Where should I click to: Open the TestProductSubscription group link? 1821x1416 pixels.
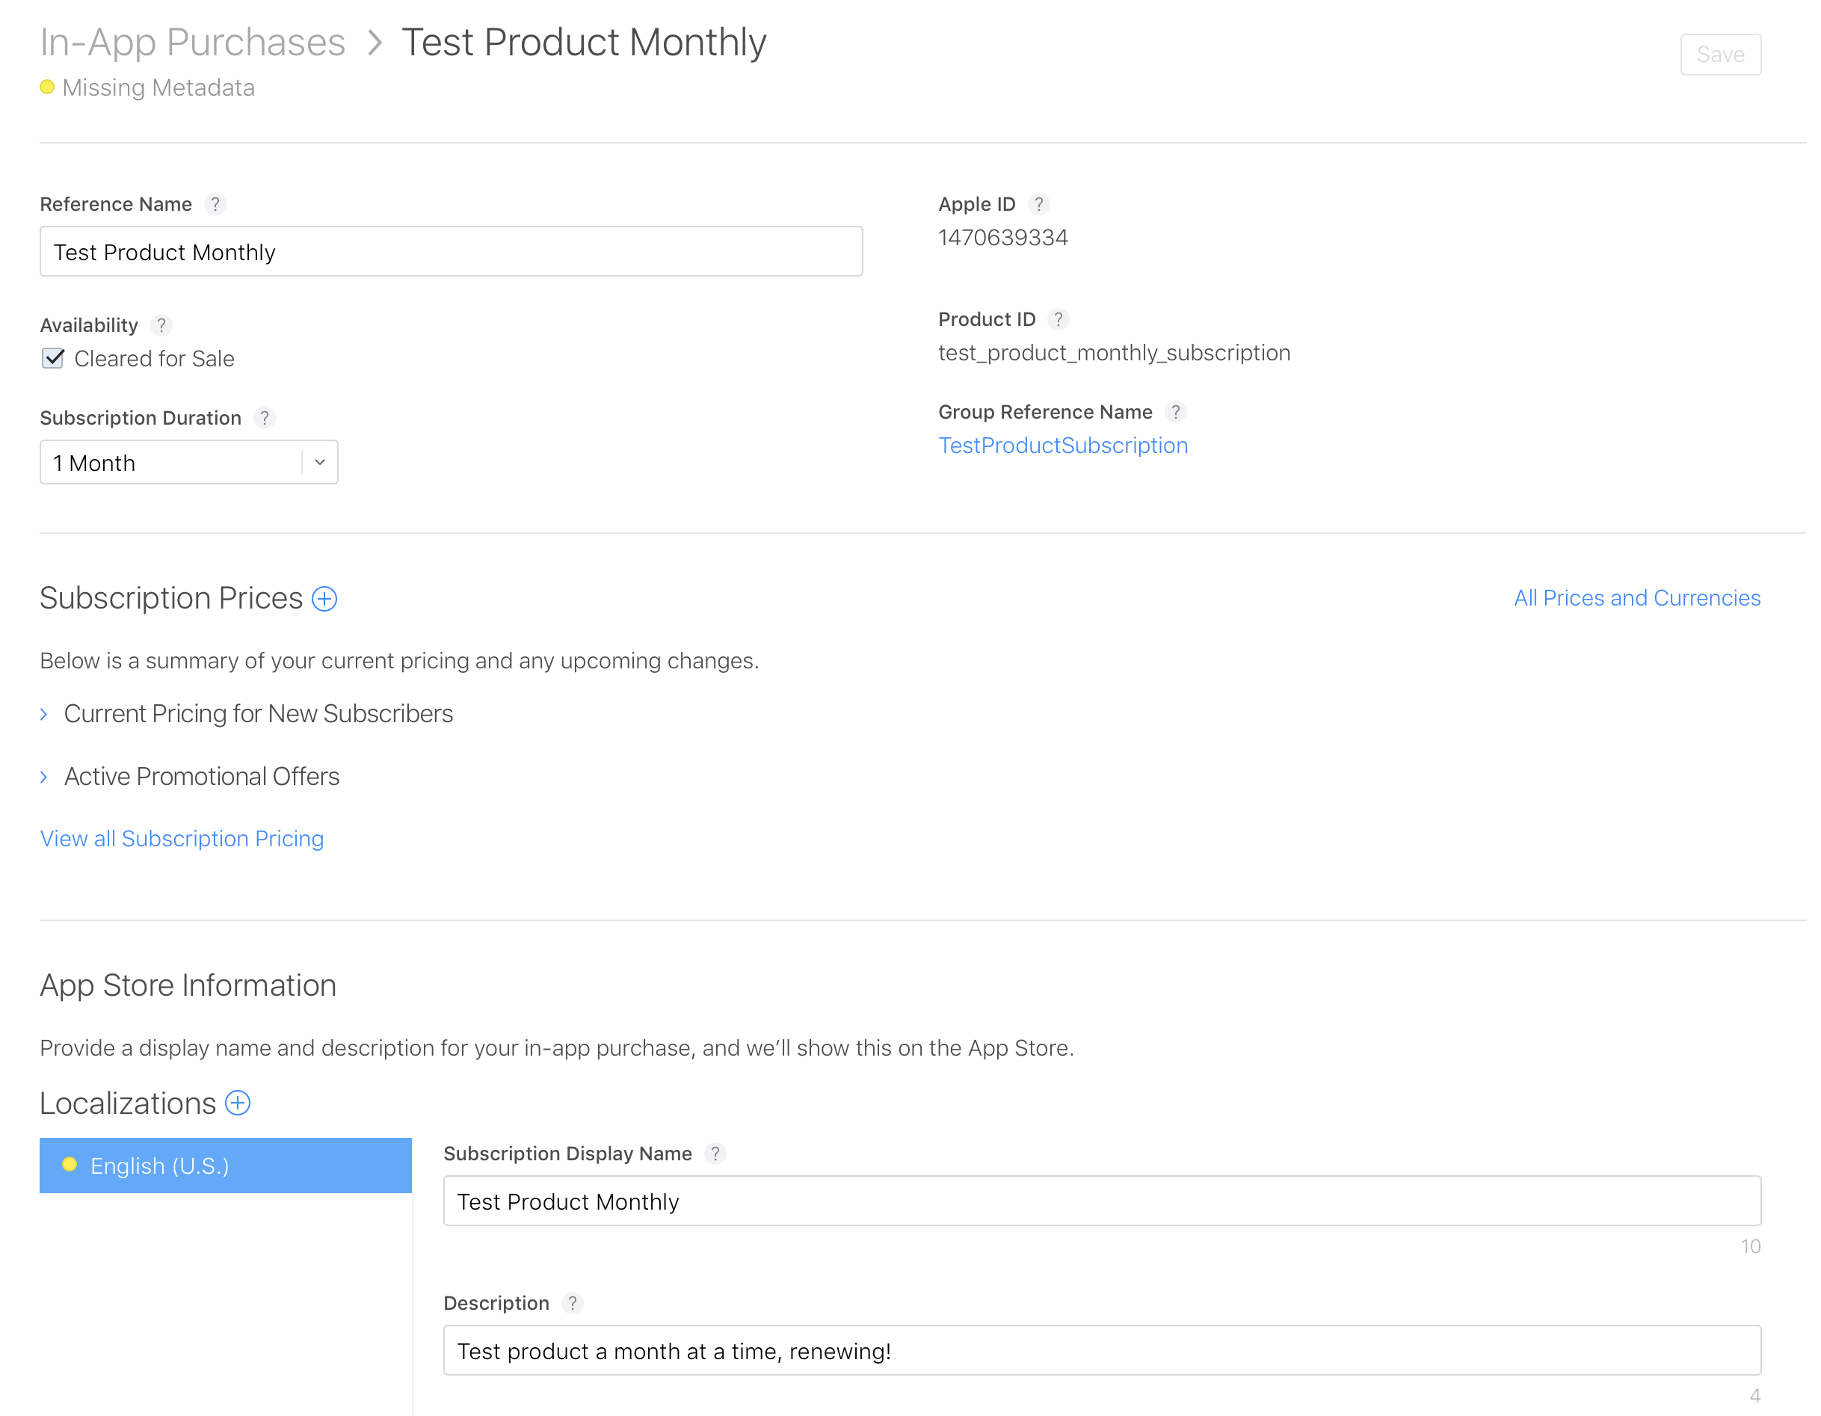click(1063, 446)
